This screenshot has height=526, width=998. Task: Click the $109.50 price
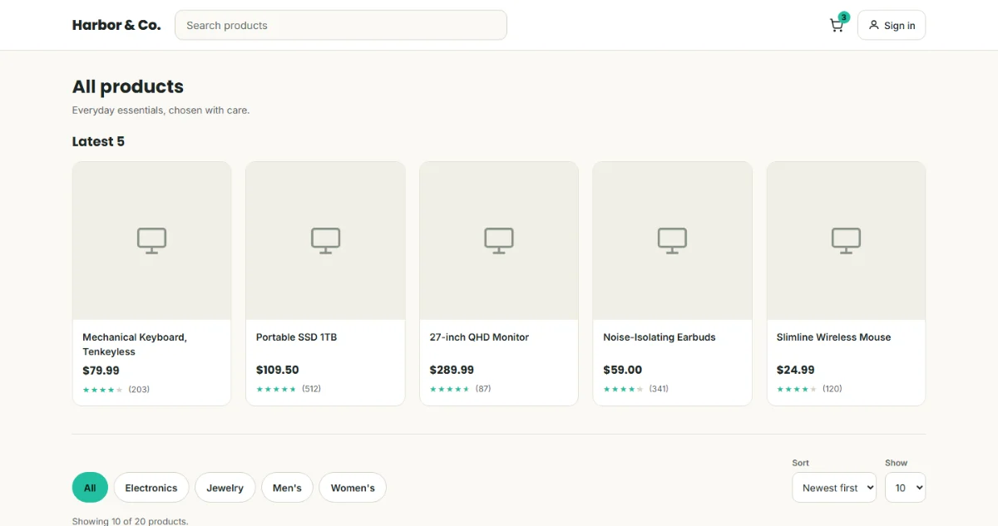[x=278, y=370]
